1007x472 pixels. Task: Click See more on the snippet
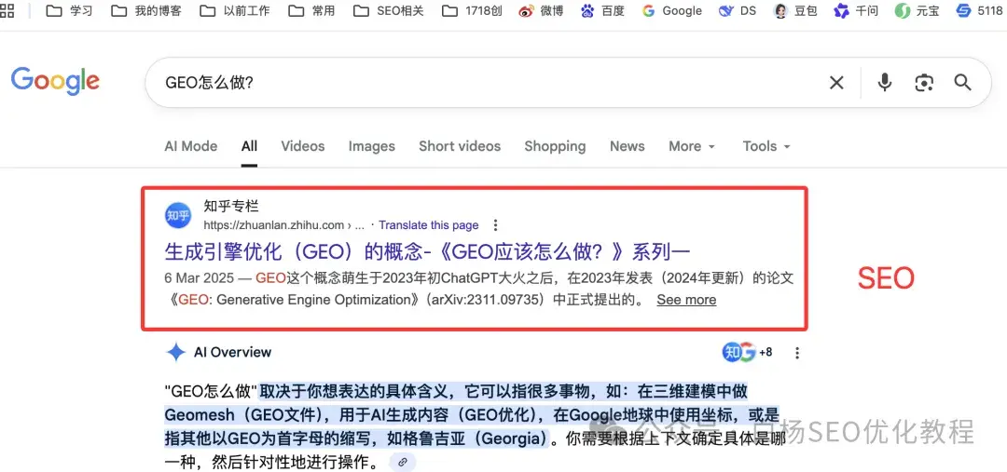point(686,300)
